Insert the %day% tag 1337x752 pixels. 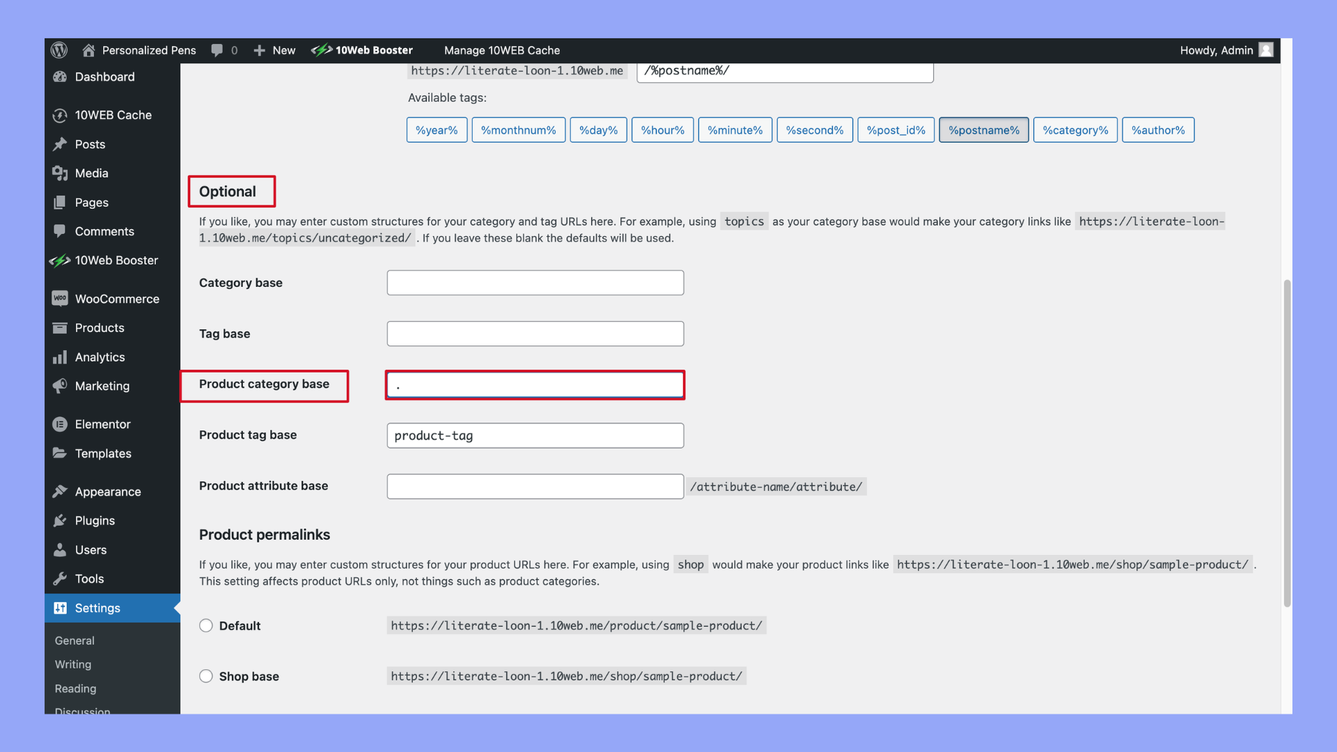[598, 130]
